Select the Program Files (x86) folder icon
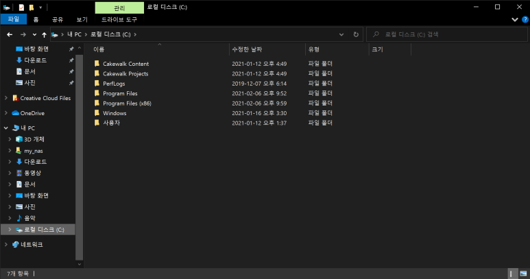This screenshot has height=279, width=530. [97, 103]
